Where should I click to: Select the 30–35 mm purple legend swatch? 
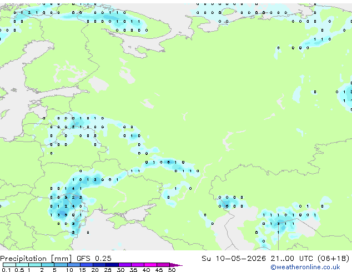coord(125,265)
